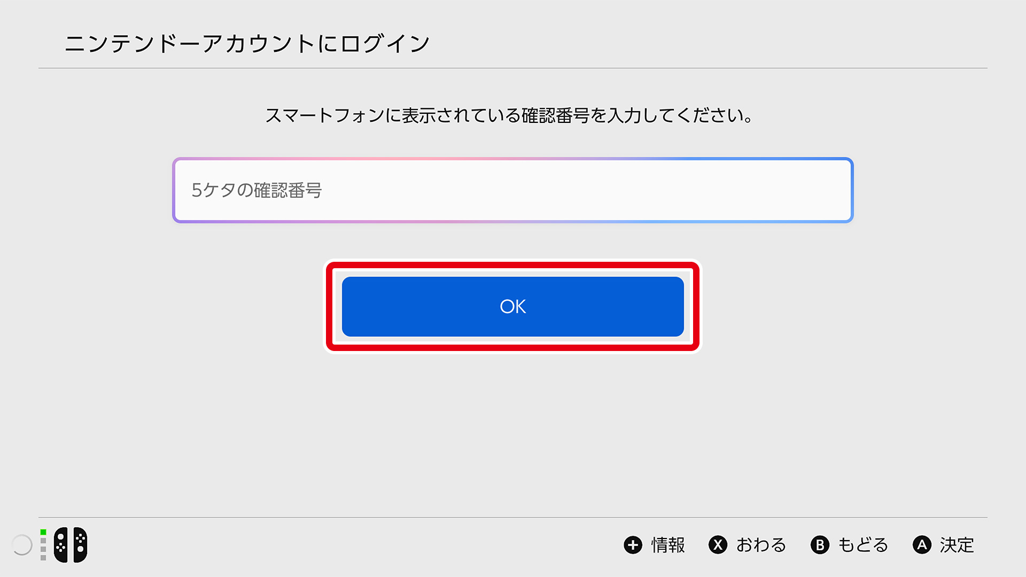The image size is (1026, 577).
Task: Click the plus icon next to 情報
Action: [633, 545]
